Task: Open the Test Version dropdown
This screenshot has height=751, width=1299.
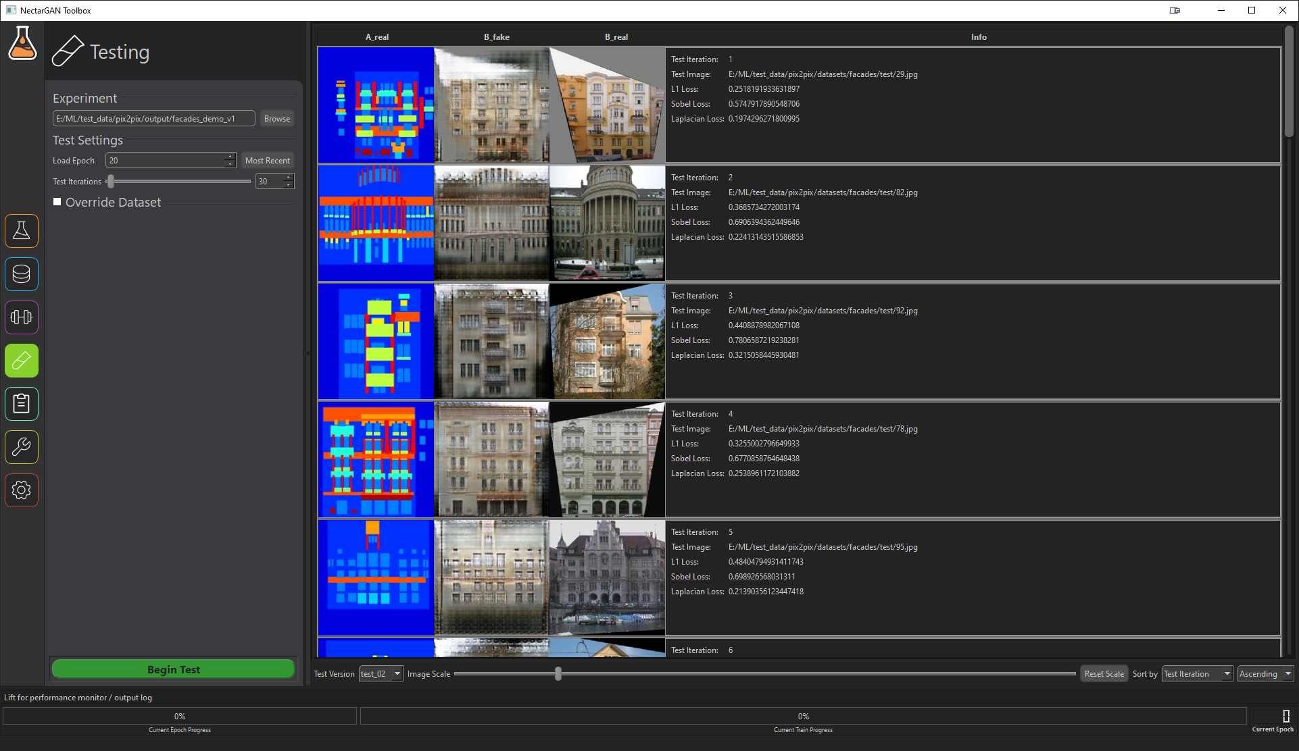Action: coord(380,673)
